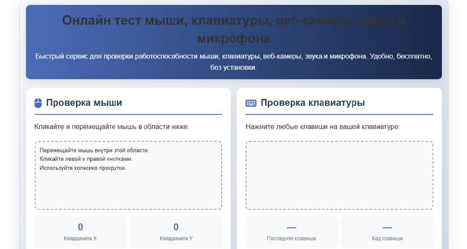This screenshot has width=467, height=249.
Task: Click the line Кликайте левой и правой кнопками
Action: coord(86,159)
